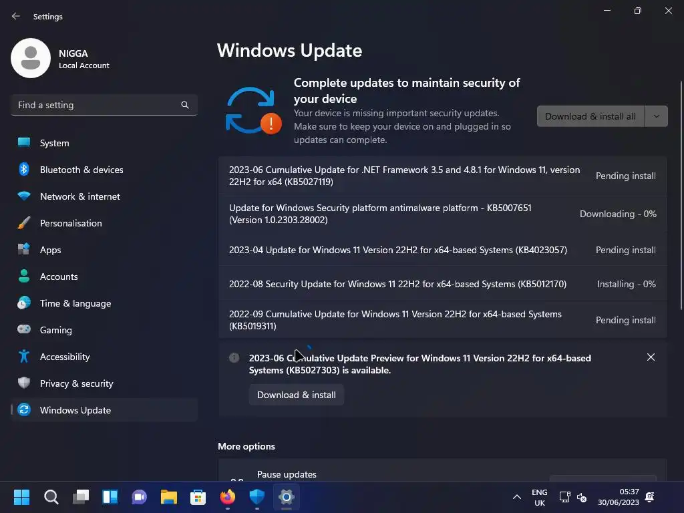Click the vertical scrollbar of the update page
Screen dimensions: 684x513
coord(681,196)
